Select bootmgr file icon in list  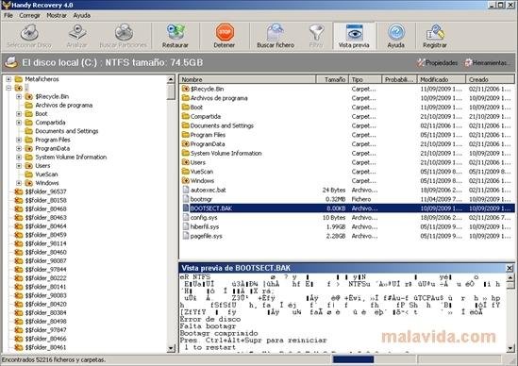click(x=186, y=199)
